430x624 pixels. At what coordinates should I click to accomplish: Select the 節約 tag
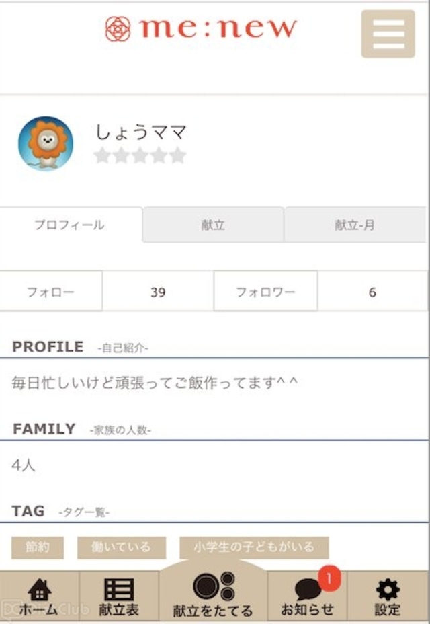pos(38,547)
